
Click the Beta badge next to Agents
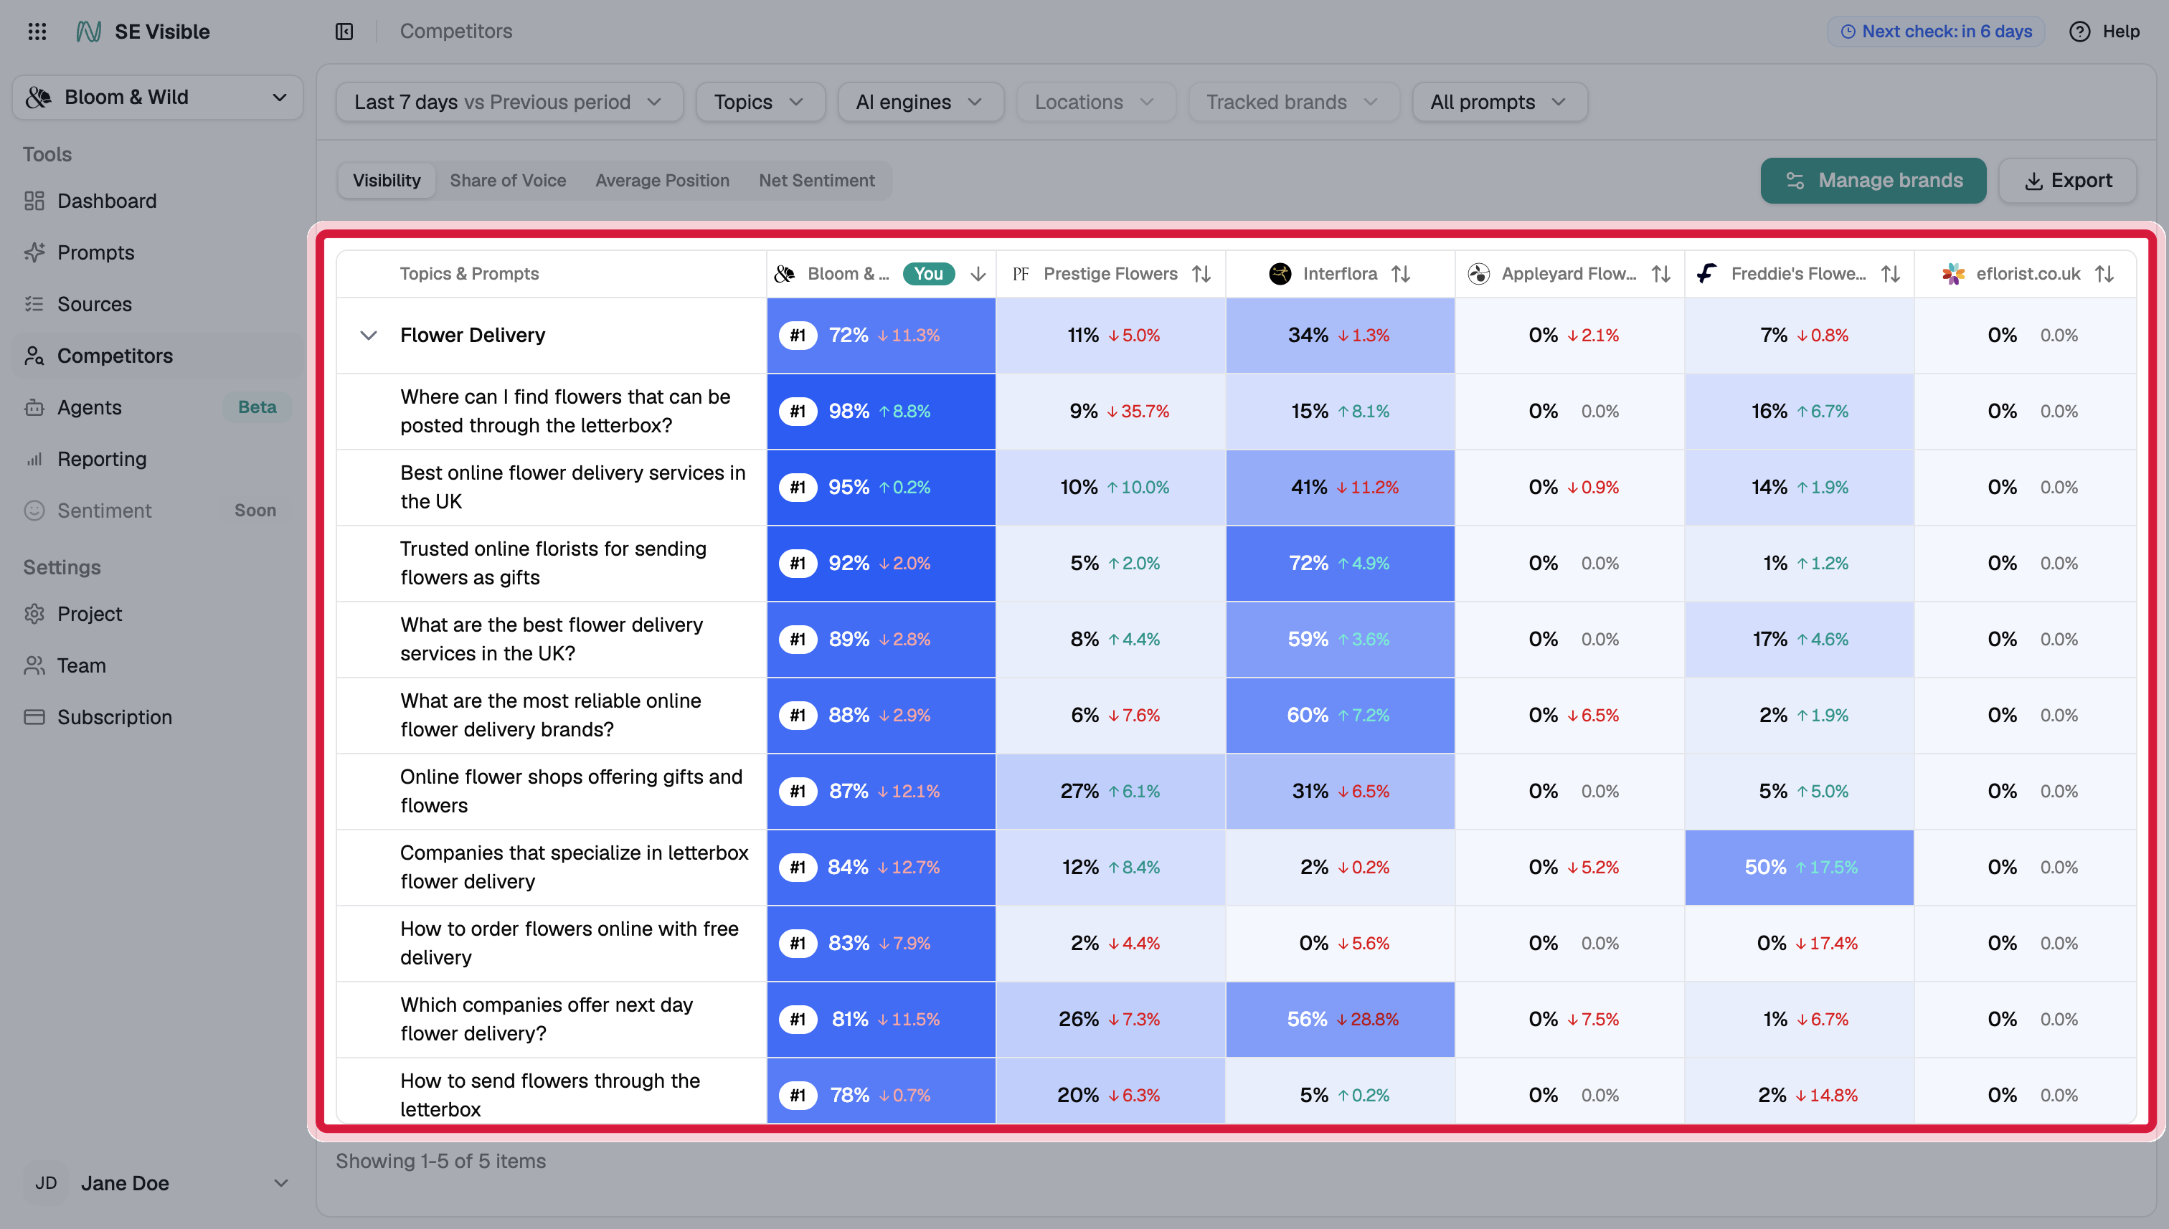[x=257, y=407]
